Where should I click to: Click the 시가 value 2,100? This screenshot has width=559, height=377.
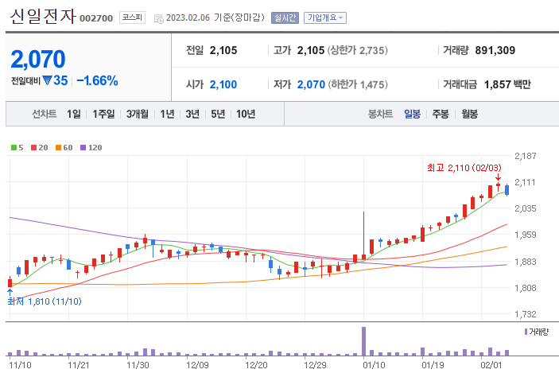coord(223,84)
